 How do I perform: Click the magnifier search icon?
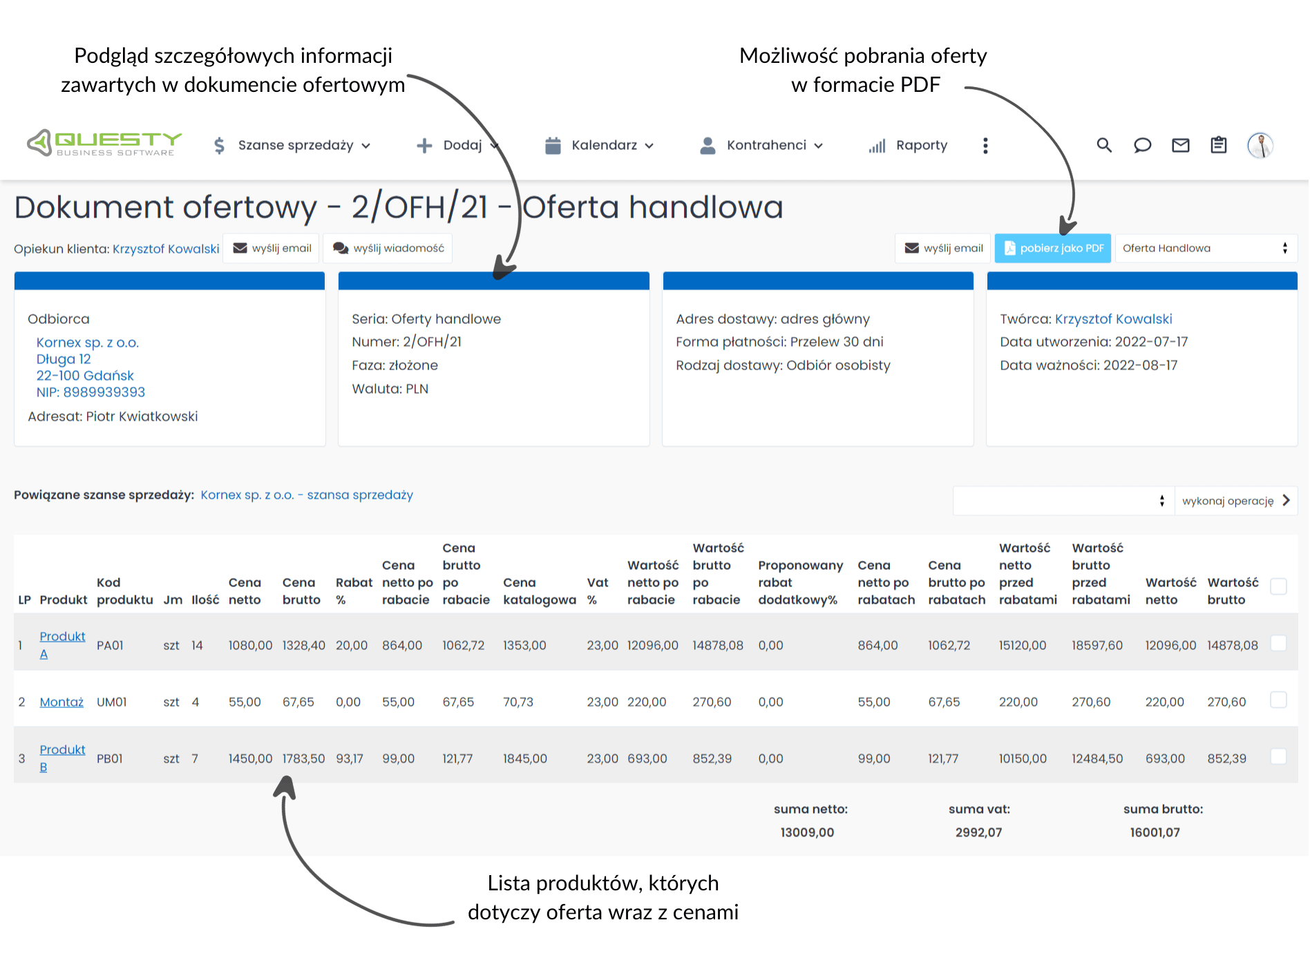1104,145
